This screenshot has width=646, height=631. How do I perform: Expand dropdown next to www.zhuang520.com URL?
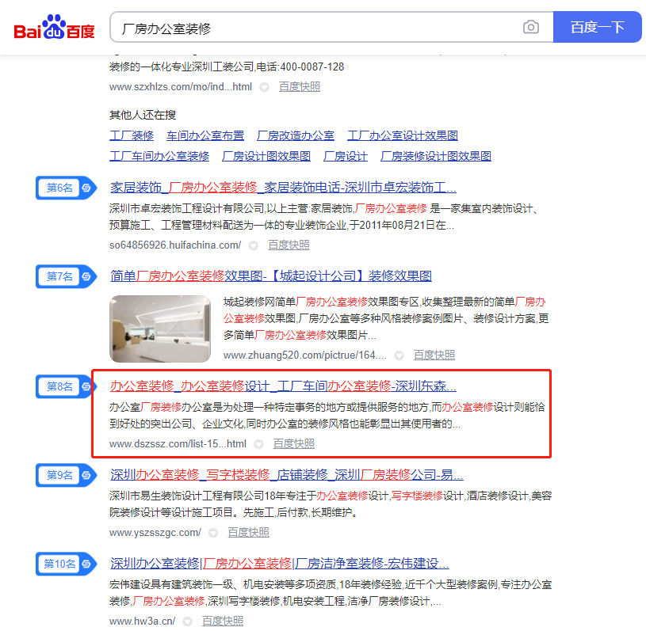click(x=399, y=355)
